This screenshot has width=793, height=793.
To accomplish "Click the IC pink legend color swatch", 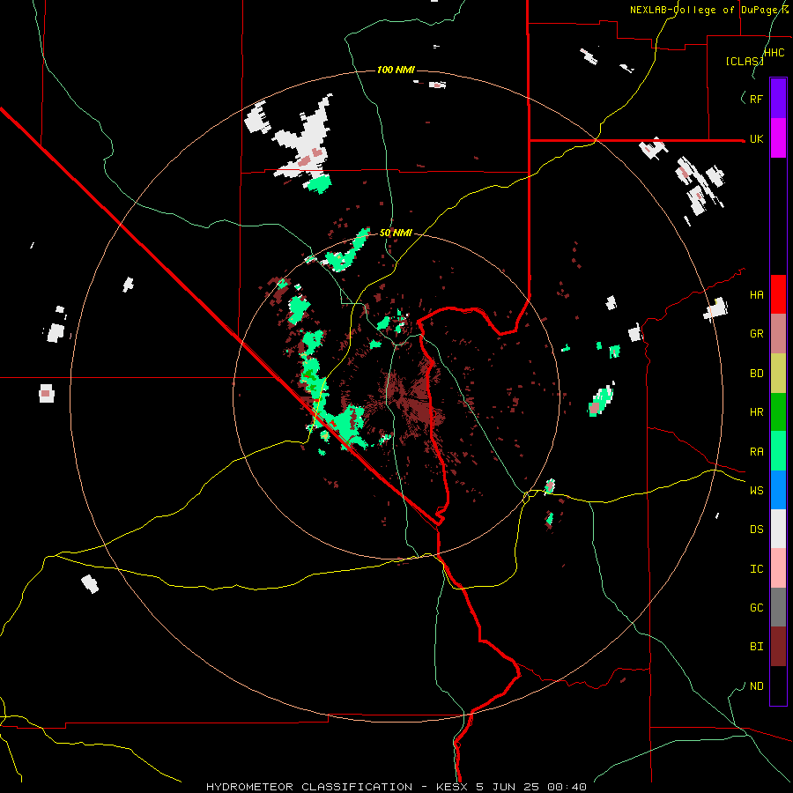I will pyautogui.click(x=778, y=568).
